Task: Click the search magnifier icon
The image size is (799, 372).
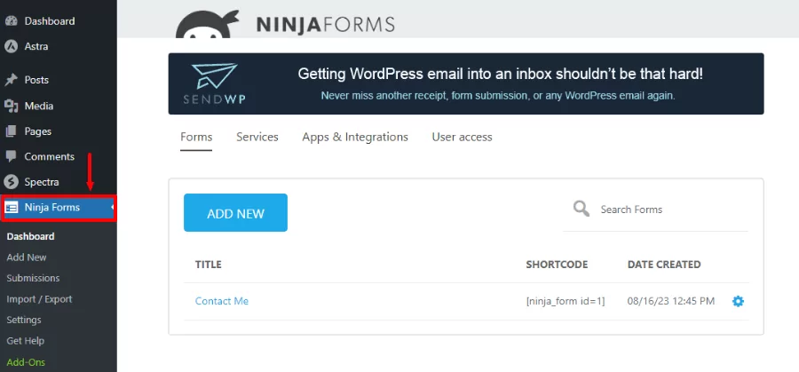Action: coord(581,209)
